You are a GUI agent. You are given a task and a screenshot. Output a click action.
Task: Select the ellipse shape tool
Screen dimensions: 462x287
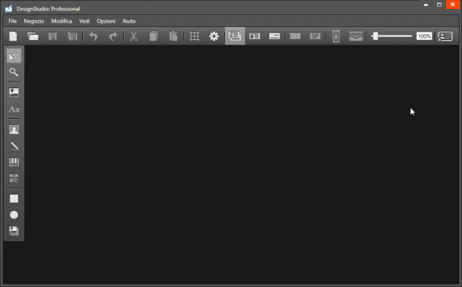point(14,215)
